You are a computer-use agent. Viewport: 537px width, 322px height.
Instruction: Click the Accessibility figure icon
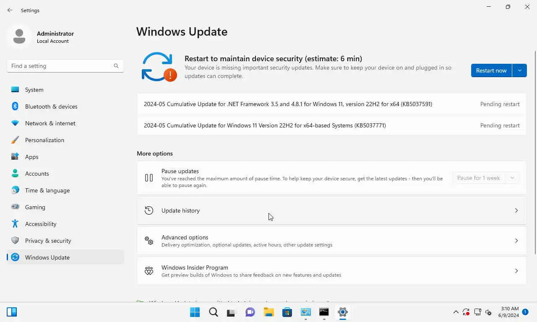15,224
